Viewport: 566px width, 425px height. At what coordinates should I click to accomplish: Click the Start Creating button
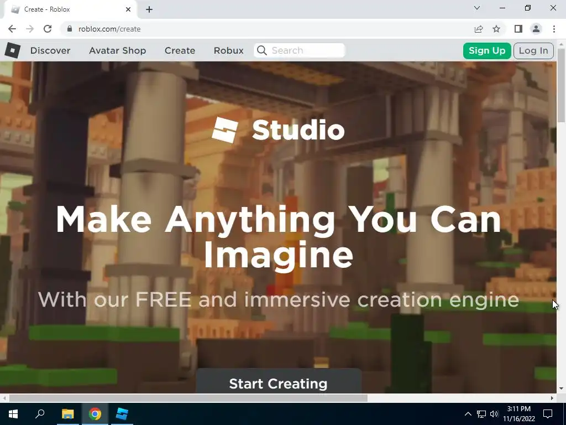pos(279,382)
